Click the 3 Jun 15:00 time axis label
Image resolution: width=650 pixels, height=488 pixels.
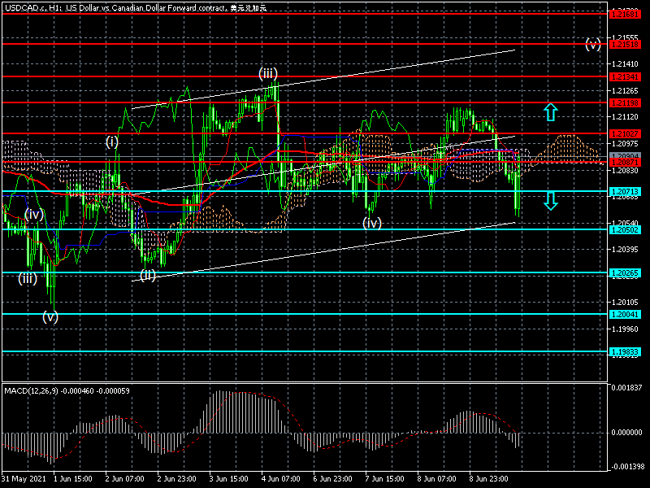coord(230,478)
